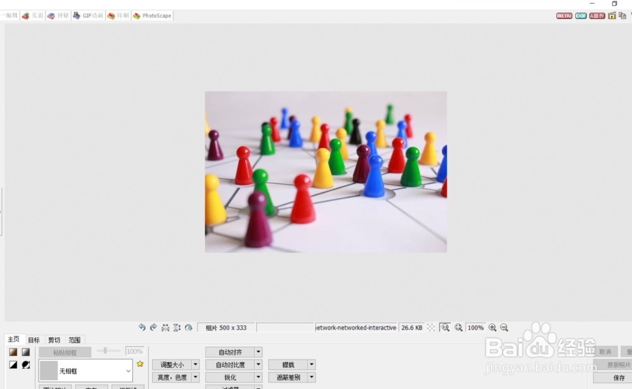
Task: Click the 亮度,色度 button
Action: point(172,377)
